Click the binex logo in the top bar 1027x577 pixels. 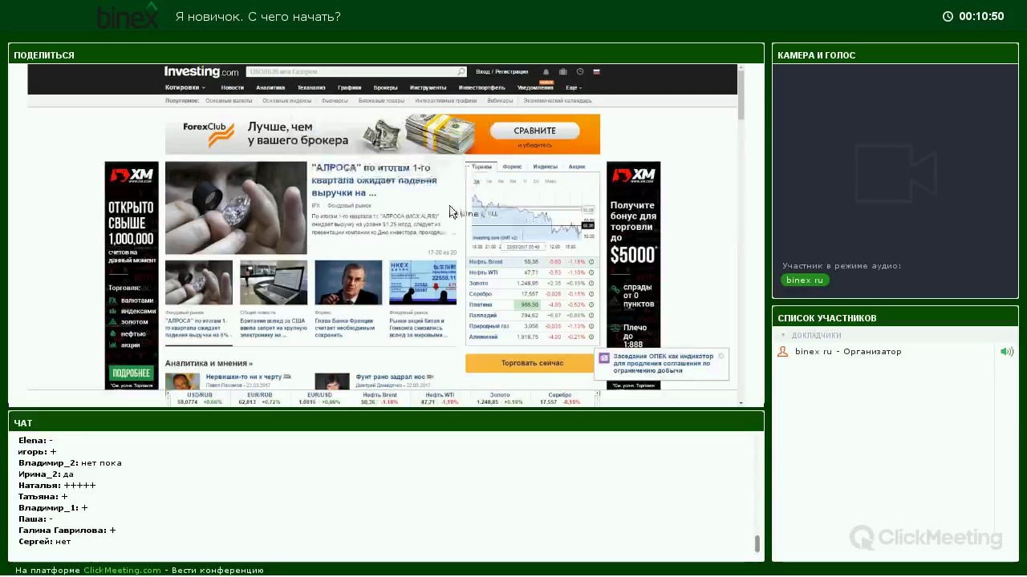point(127,17)
